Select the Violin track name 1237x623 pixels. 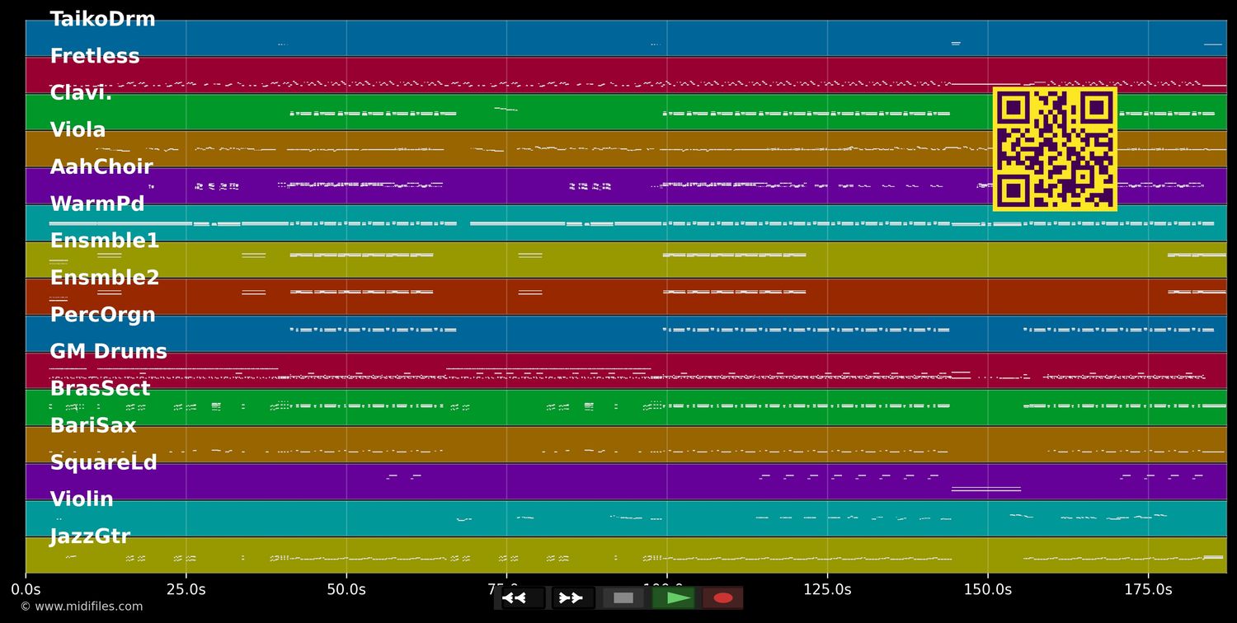[82, 499]
